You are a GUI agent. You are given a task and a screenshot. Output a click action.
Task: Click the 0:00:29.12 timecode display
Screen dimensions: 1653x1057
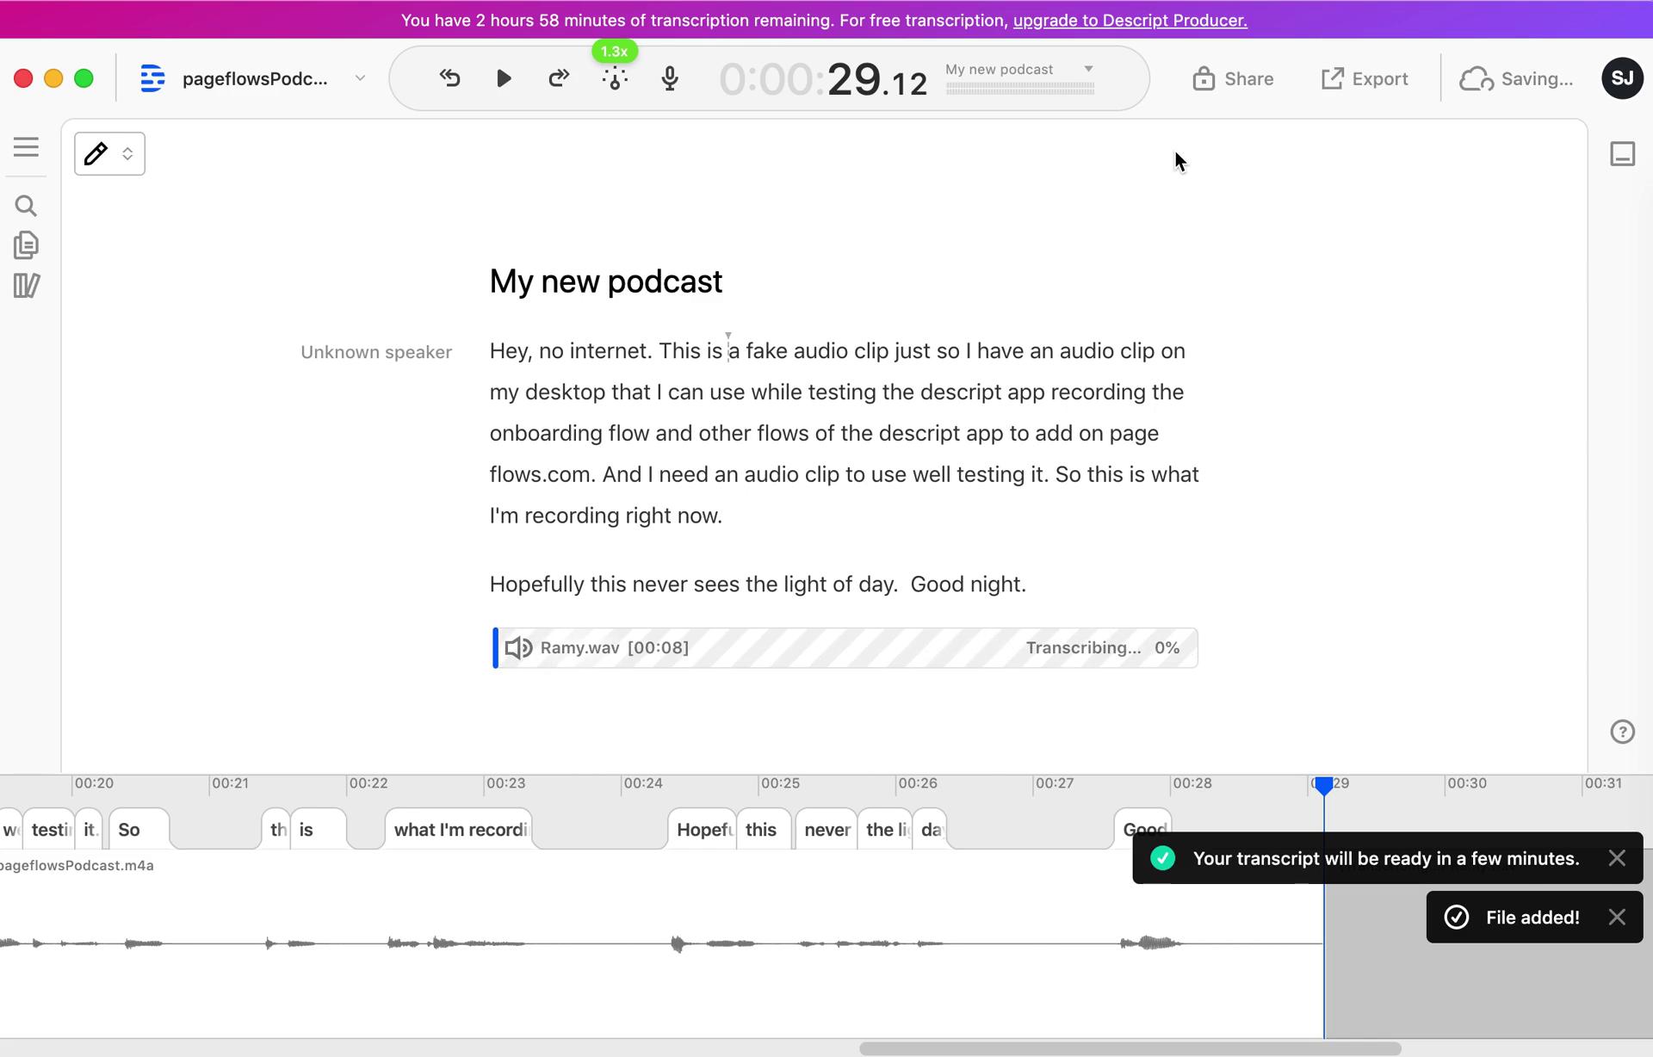pyautogui.click(x=823, y=79)
